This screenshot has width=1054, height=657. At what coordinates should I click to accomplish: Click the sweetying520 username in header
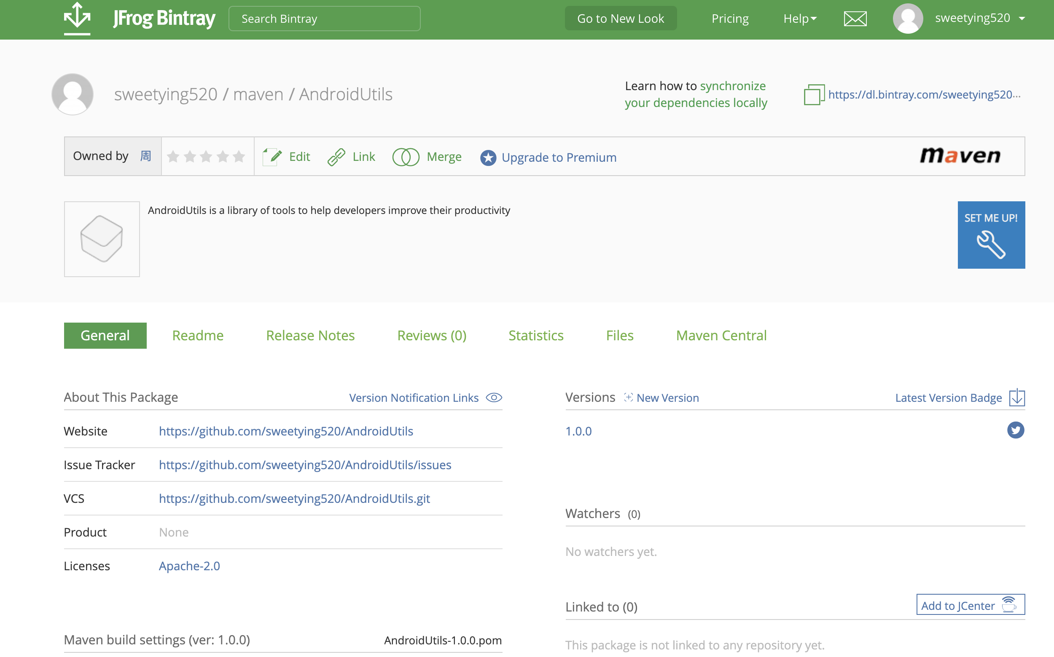[972, 18]
